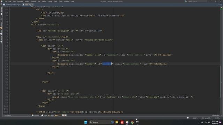Viewport: 223px width, 125px height.
Task: Collapse the code fold at line 82
Action: 10,51
